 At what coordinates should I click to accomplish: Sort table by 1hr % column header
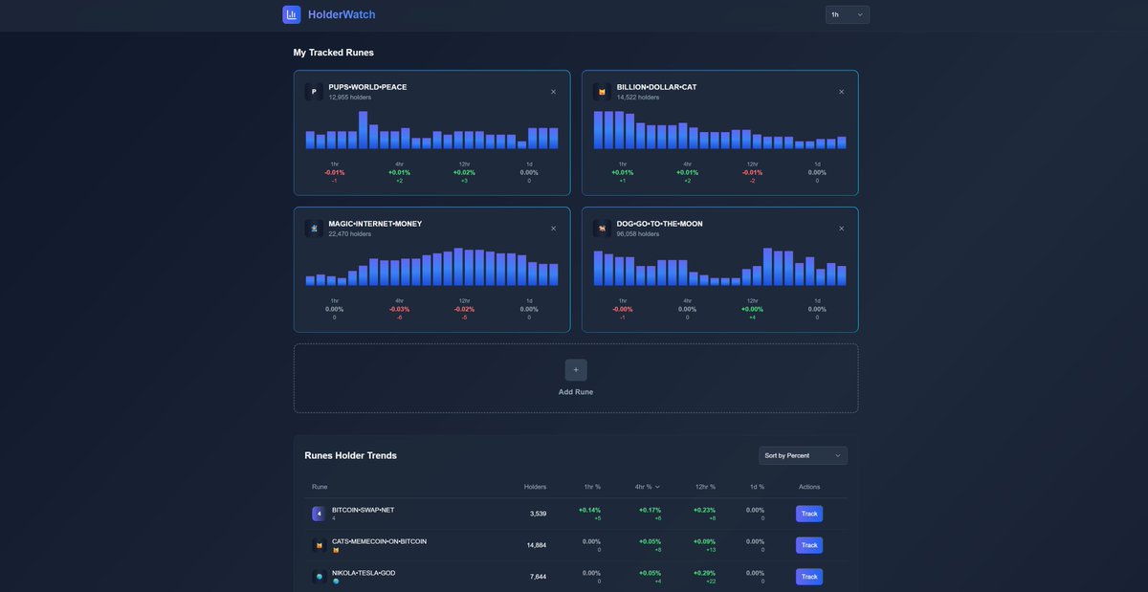point(592,487)
